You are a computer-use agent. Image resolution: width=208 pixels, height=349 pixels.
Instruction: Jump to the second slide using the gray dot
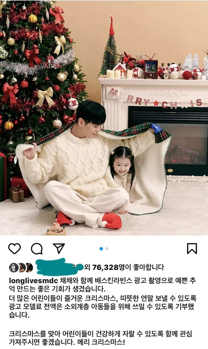(107, 249)
